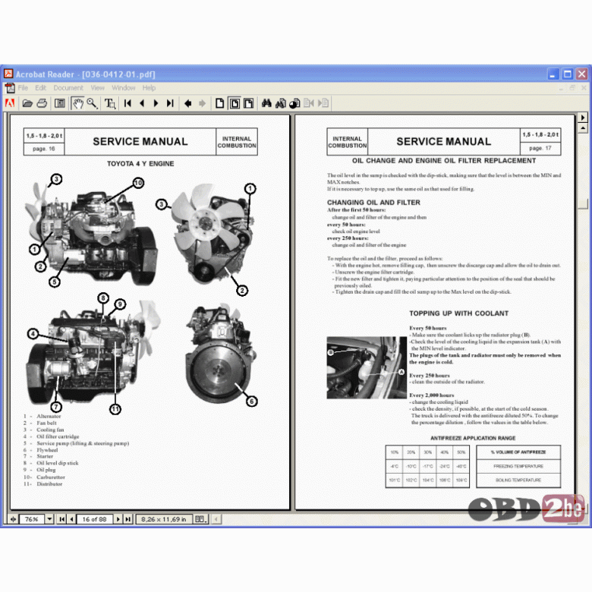Open the zoom percentage dropdown arrow
The image size is (592, 592).
point(49,519)
